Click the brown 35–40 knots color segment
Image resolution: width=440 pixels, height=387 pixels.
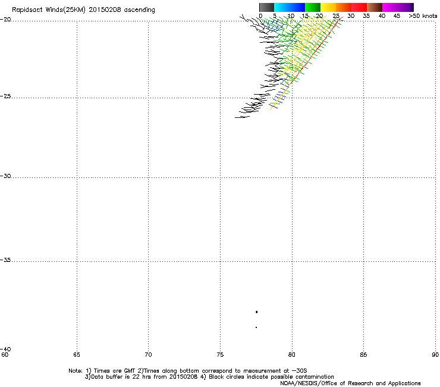pyautogui.click(x=375, y=7)
